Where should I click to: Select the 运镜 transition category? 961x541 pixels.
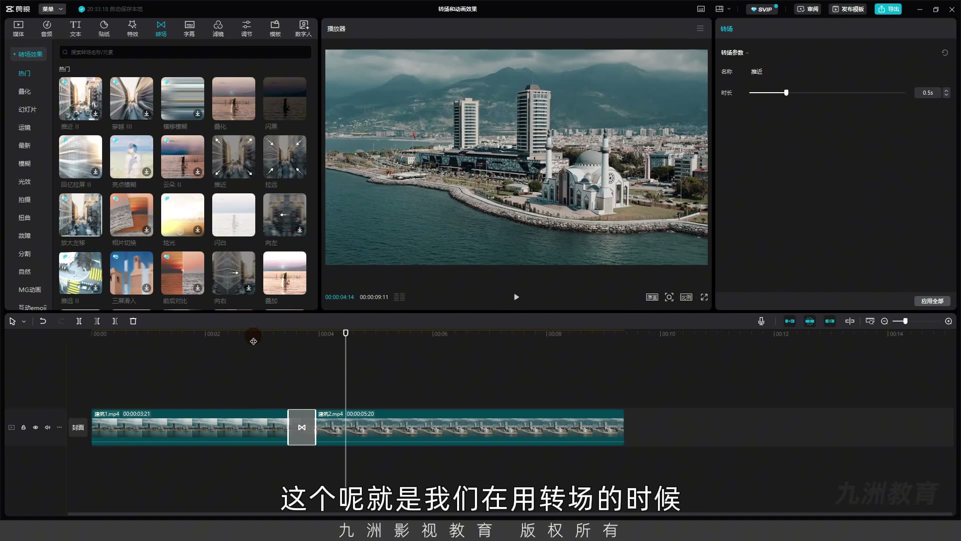click(x=25, y=127)
